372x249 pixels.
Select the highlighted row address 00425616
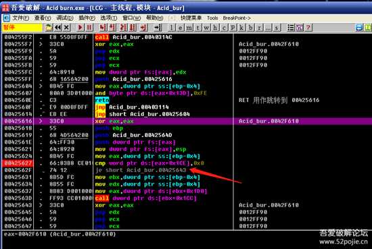point(18,121)
